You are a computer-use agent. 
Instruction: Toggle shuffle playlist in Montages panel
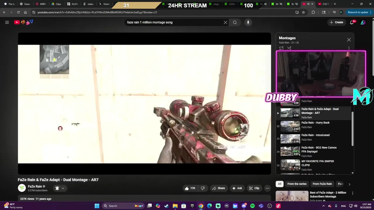[x=289, y=48]
